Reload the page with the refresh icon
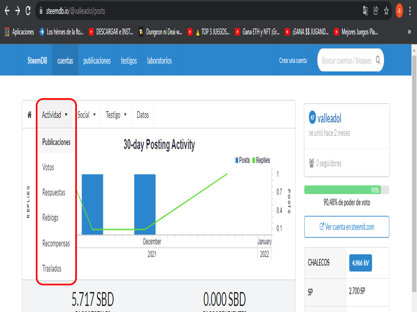 click(x=28, y=11)
